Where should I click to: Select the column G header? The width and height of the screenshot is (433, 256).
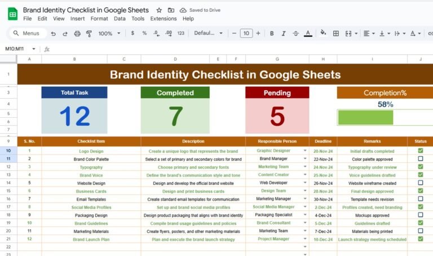pos(277,59)
